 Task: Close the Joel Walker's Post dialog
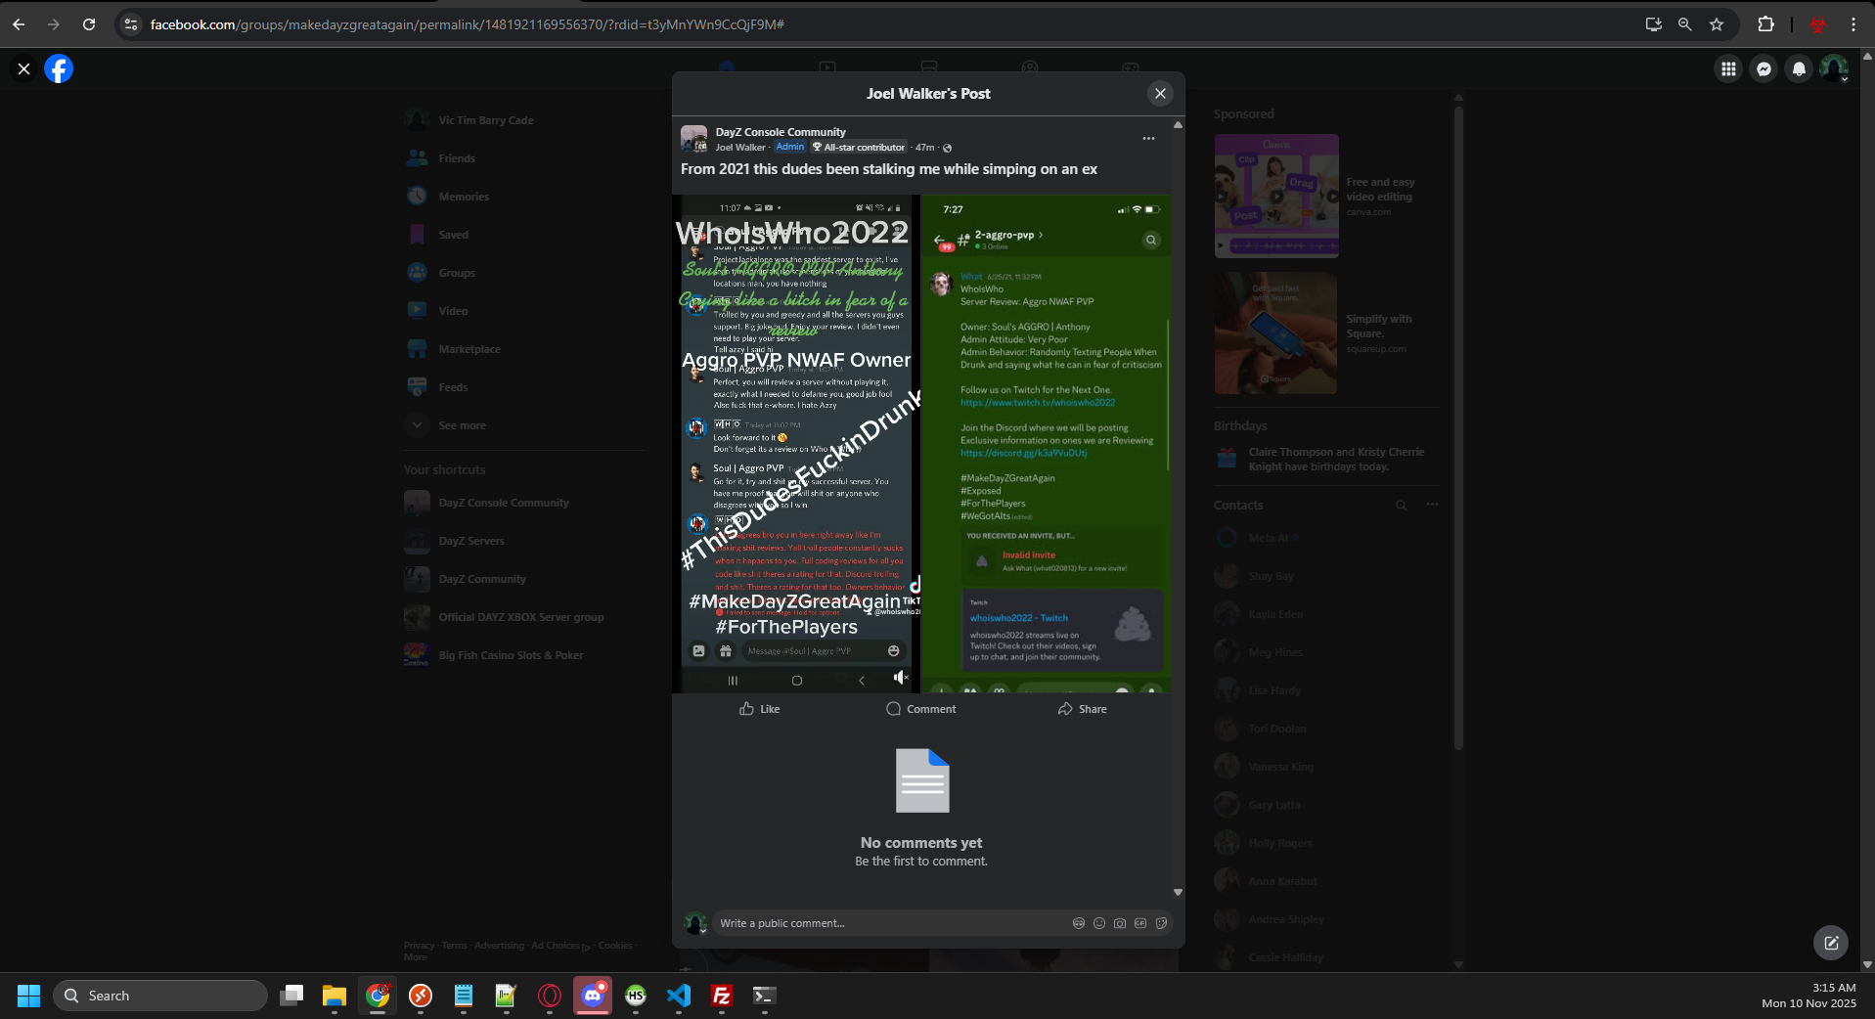point(1160,94)
